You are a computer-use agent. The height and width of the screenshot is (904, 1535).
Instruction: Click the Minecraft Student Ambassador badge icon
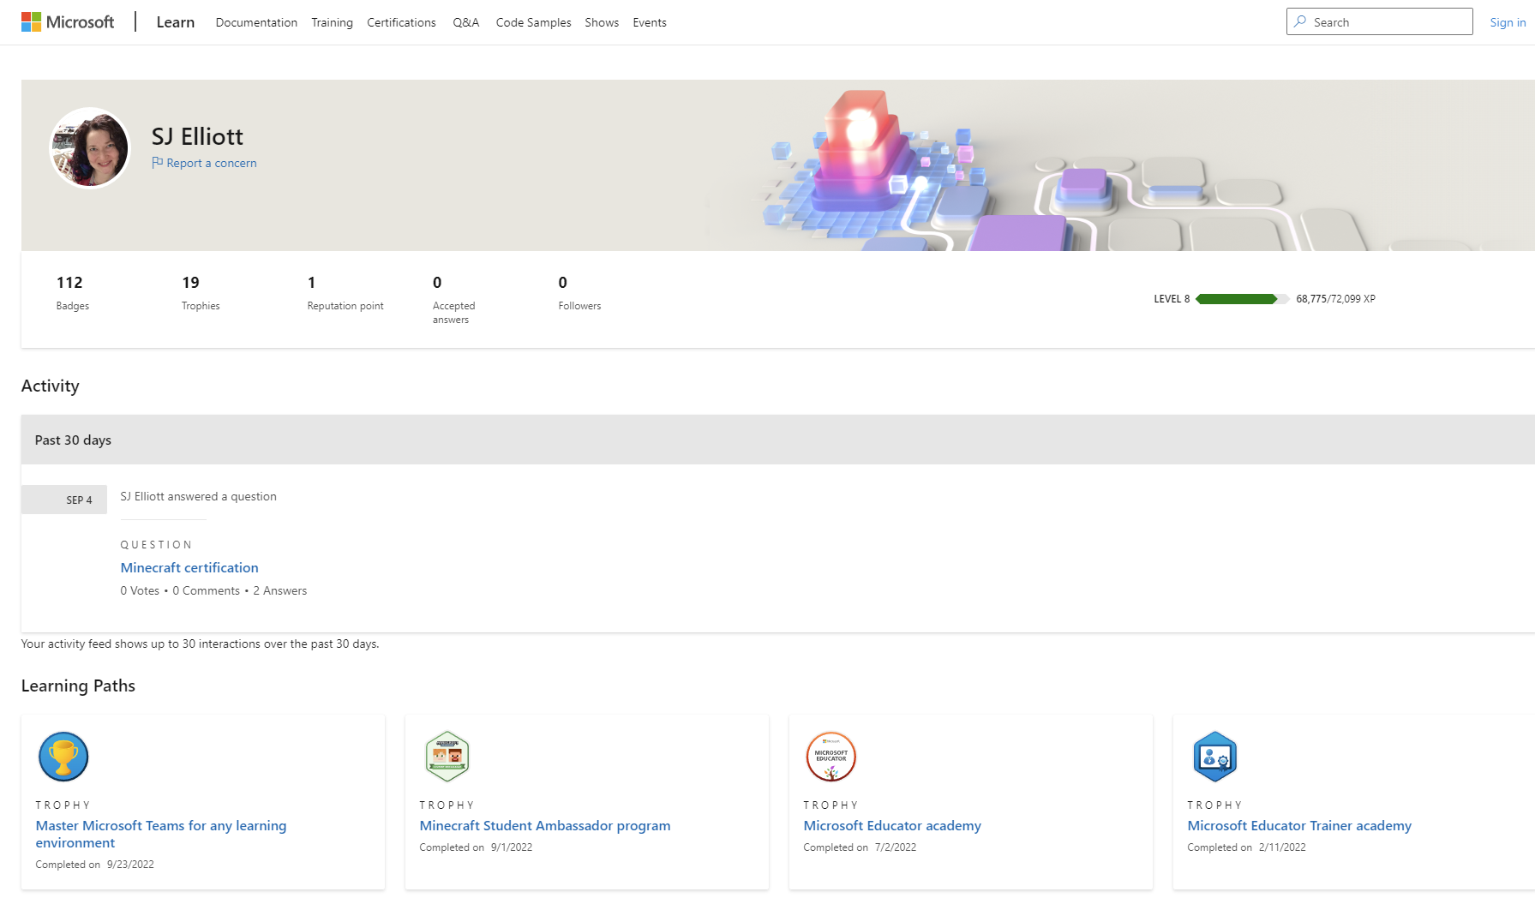pyautogui.click(x=447, y=756)
